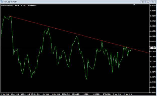Viewport: 157px width, 96px height.
Task: Click the 10 Jun 2011 date label
Action: [56, 94]
